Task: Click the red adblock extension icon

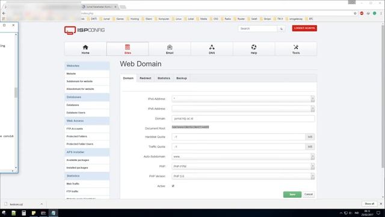Action: click(362, 13)
